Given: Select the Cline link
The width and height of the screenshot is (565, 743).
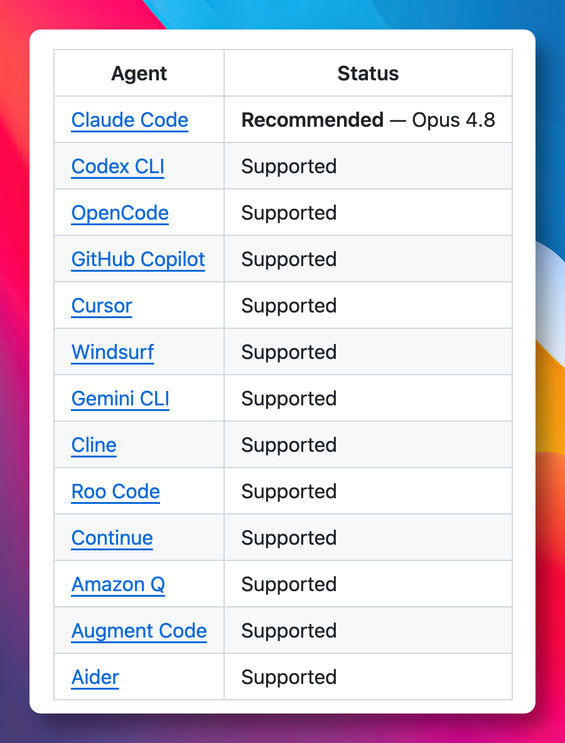Looking at the screenshot, I should (x=94, y=445).
